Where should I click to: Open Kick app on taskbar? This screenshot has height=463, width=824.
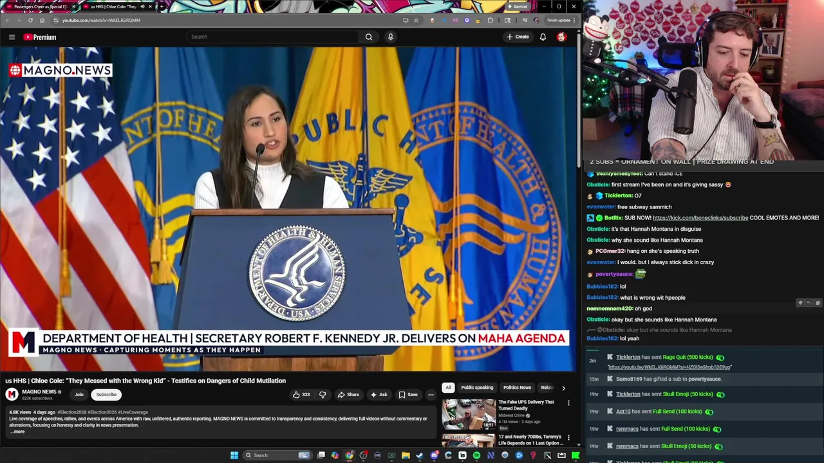(576, 455)
